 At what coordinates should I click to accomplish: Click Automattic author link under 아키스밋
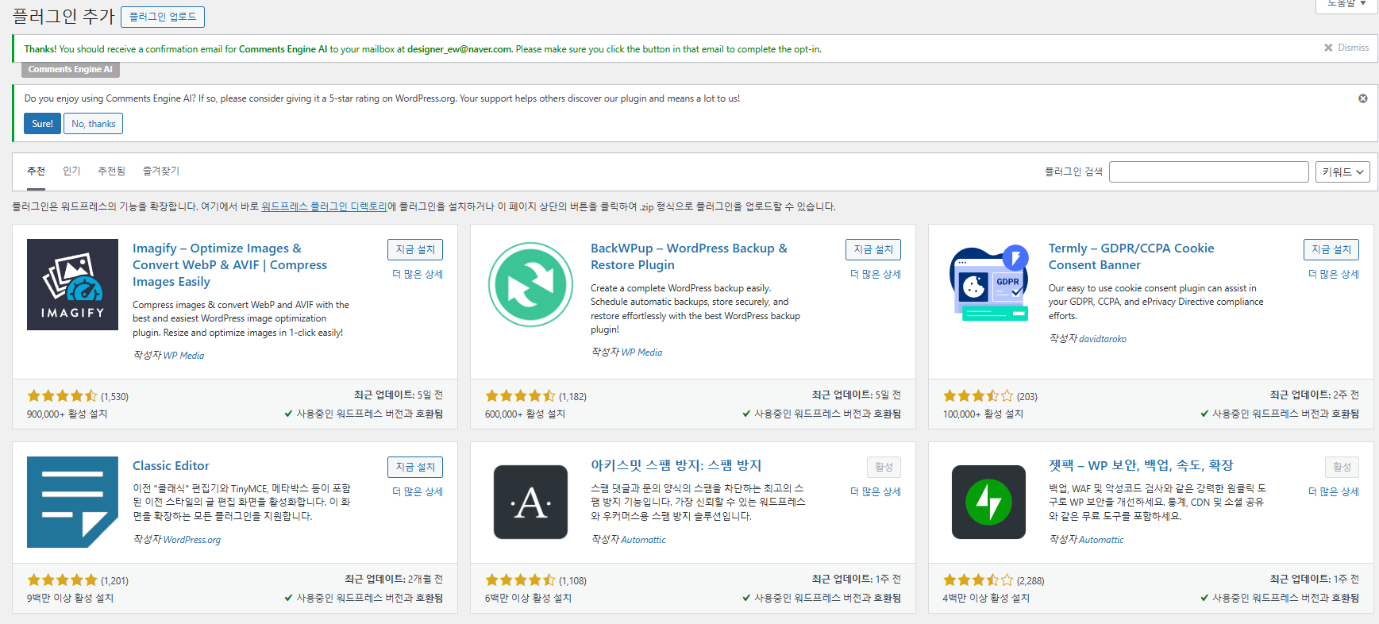[643, 540]
